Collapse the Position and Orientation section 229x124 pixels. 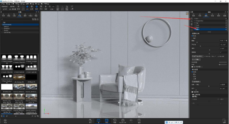tap(192, 33)
